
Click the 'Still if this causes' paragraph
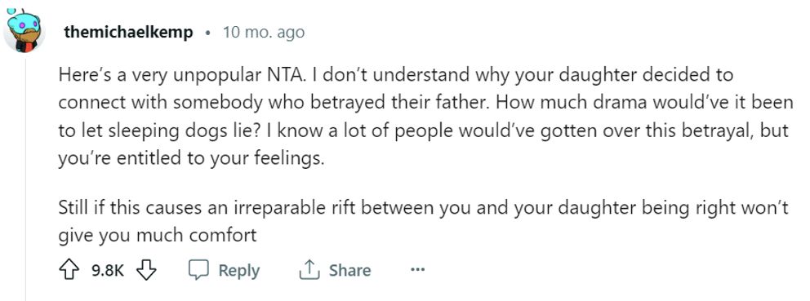pos(424,222)
